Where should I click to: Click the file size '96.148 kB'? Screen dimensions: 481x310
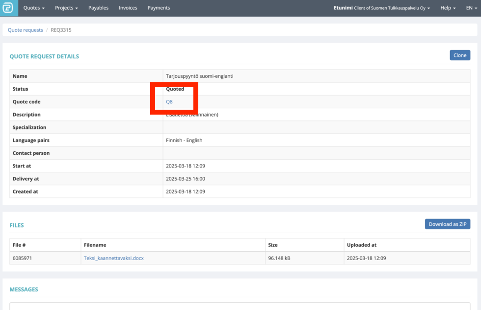[279, 258]
